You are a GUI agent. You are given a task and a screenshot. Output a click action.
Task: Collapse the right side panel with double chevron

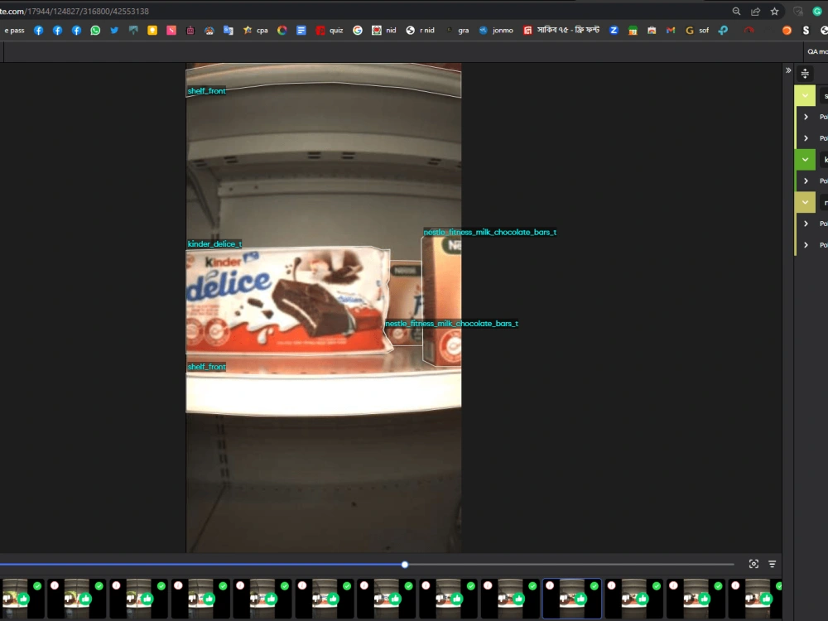coord(788,70)
